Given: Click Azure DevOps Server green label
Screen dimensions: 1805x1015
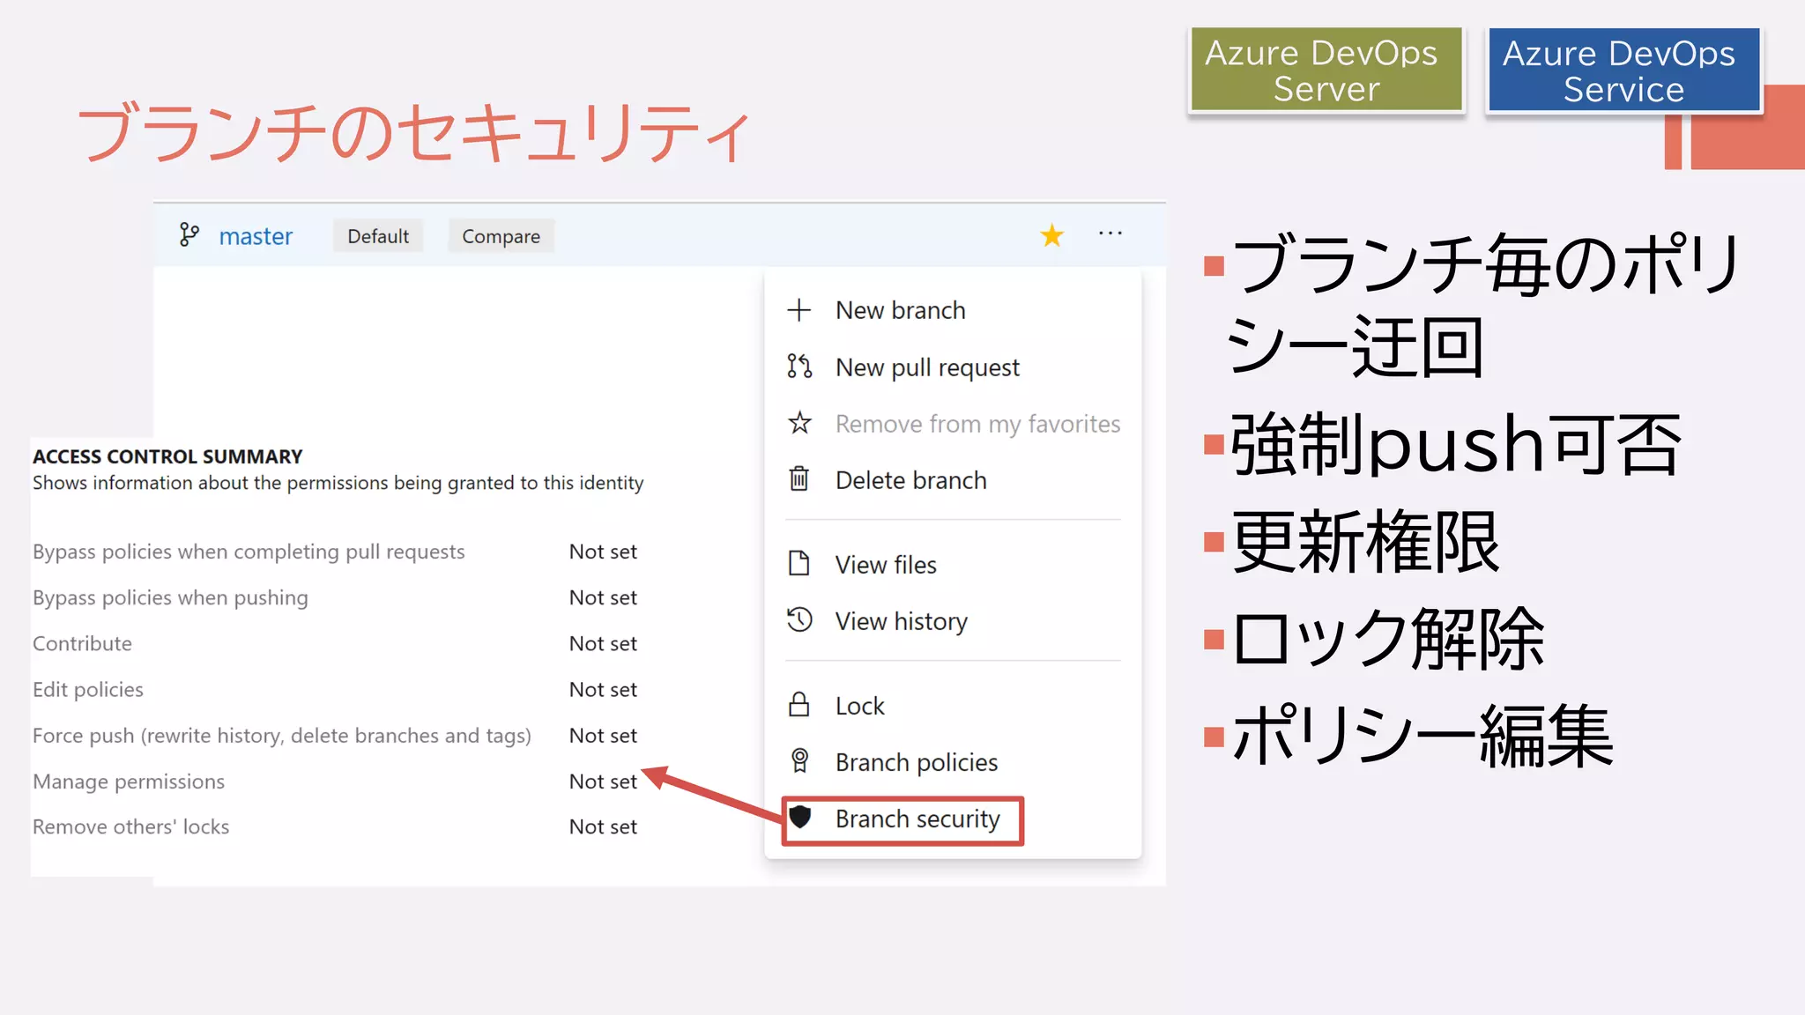Looking at the screenshot, I should pyautogui.click(x=1326, y=70).
